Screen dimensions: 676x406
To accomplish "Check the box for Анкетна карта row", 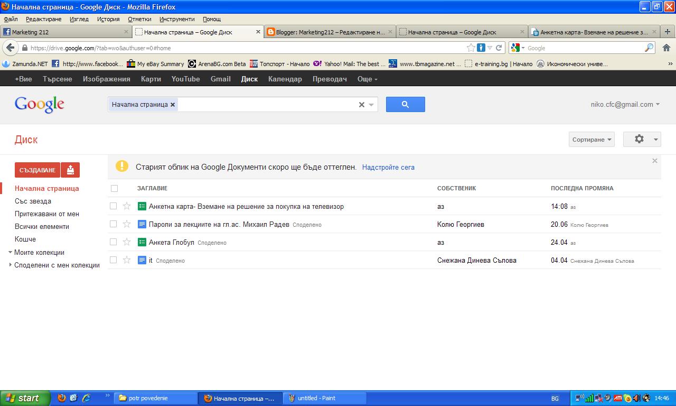I will 113,206.
